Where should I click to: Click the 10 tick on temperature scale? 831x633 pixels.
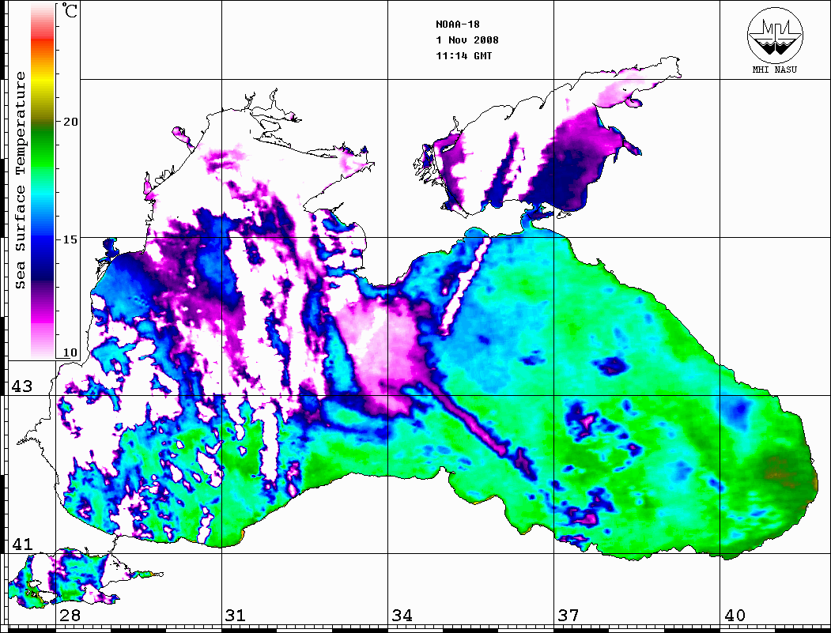[70, 352]
